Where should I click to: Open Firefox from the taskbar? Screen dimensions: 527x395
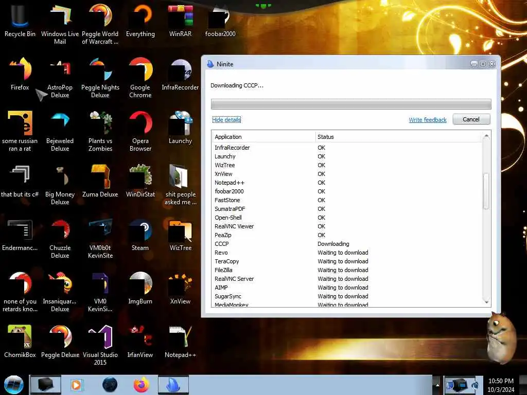[142, 385]
